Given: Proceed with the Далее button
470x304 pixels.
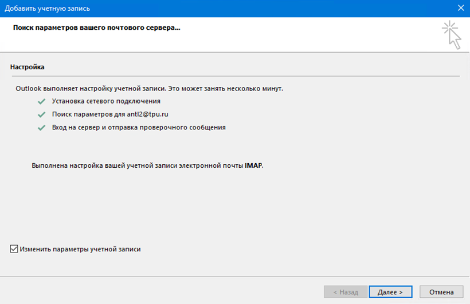Looking at the screenshot, I should click(390, 292).
